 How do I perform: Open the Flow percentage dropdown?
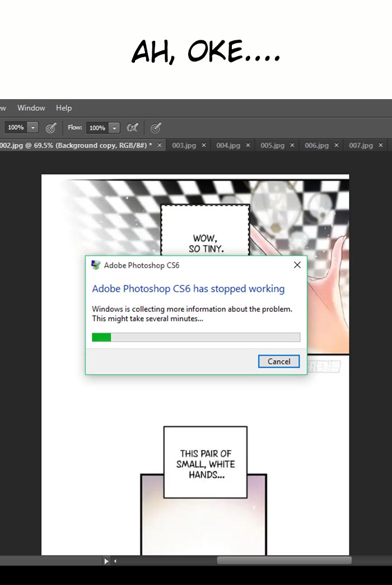[x=114, y=128]
